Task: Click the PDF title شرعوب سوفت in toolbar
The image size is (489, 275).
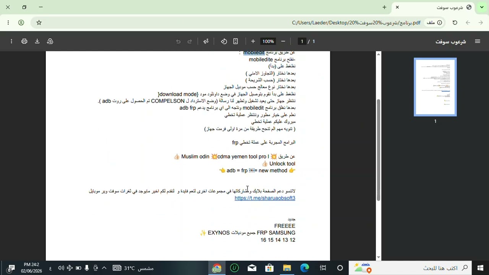Action: (451, 42)
